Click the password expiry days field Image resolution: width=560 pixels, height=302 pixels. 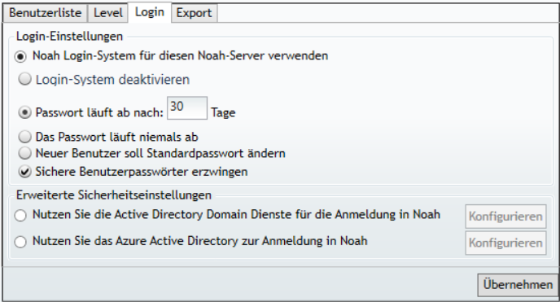pyautogui.click(x=187, y=107)
